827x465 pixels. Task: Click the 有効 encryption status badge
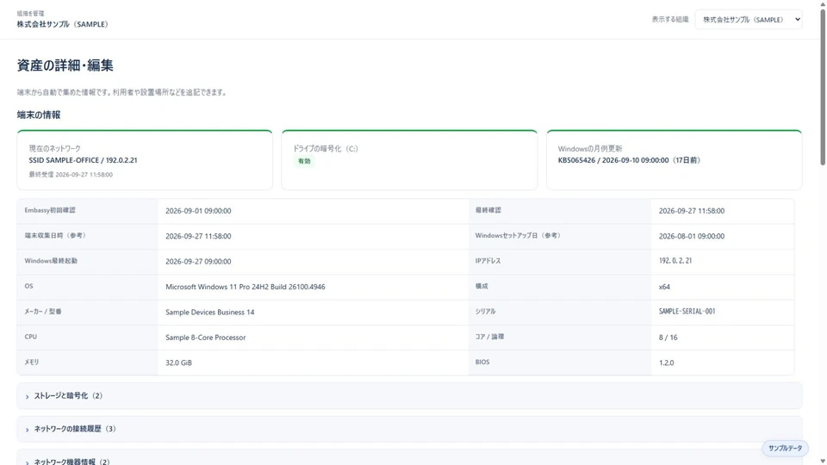(304, 161)
